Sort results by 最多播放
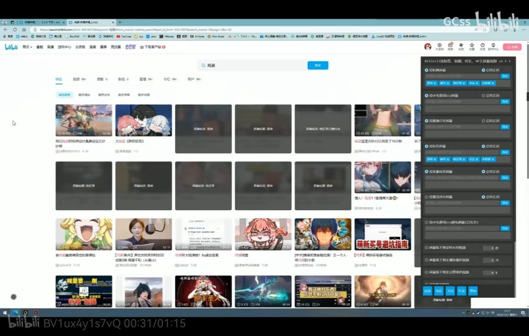This screenshot has width=529, height=336. tap(84, 95)
